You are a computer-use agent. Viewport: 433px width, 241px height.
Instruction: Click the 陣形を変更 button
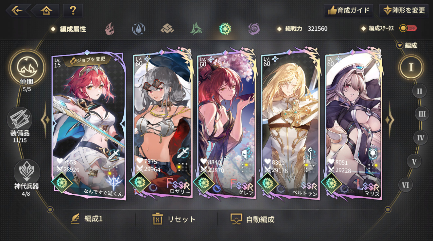[x=404, y=10]
